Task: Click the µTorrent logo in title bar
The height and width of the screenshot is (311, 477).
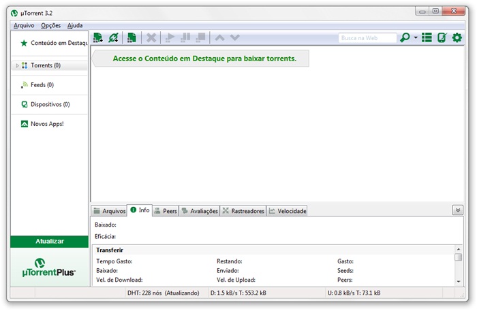Action: pyautogui.click(x=14, y=13)
